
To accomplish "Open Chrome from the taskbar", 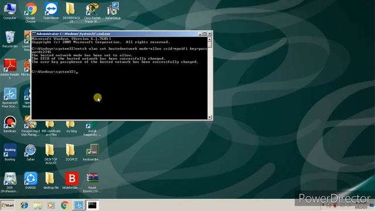I will 65,205.
